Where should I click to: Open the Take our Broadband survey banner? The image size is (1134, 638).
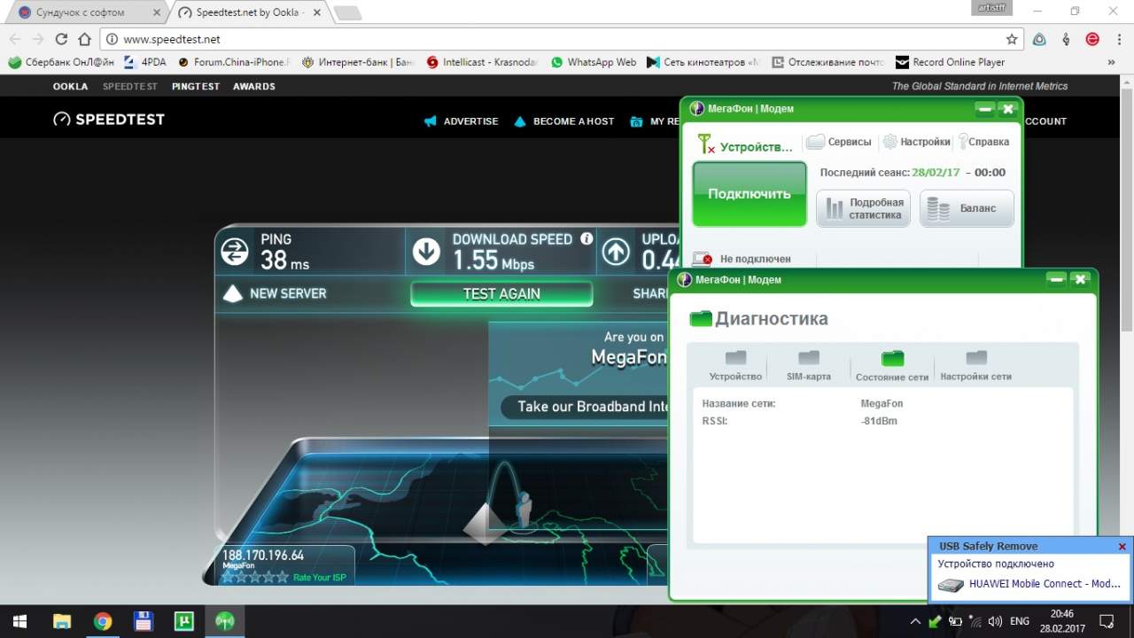tap(585, 407)
